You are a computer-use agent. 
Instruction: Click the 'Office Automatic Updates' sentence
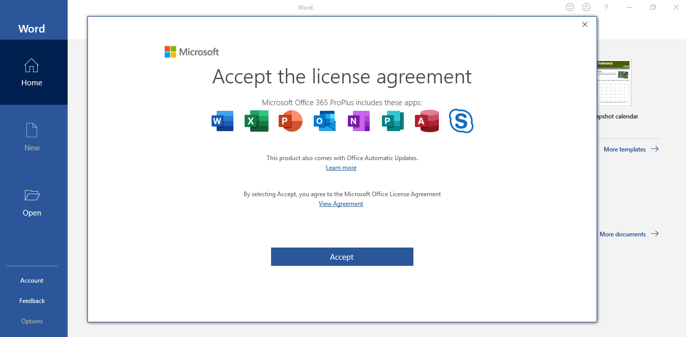click(x=342, y=158)
